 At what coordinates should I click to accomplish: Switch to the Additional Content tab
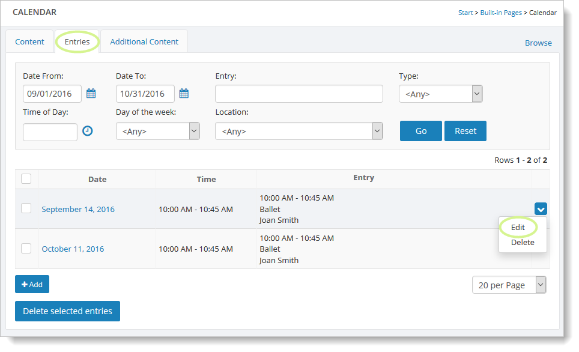click(x=144, y=42)
